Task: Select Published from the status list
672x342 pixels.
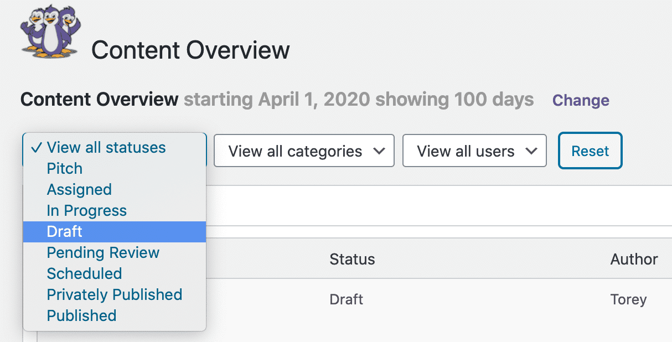Action: pyautogui.click(x=81, y=315)
